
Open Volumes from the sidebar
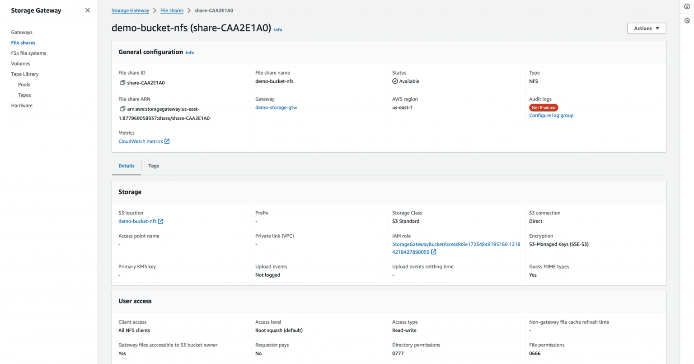click(20, 63)
